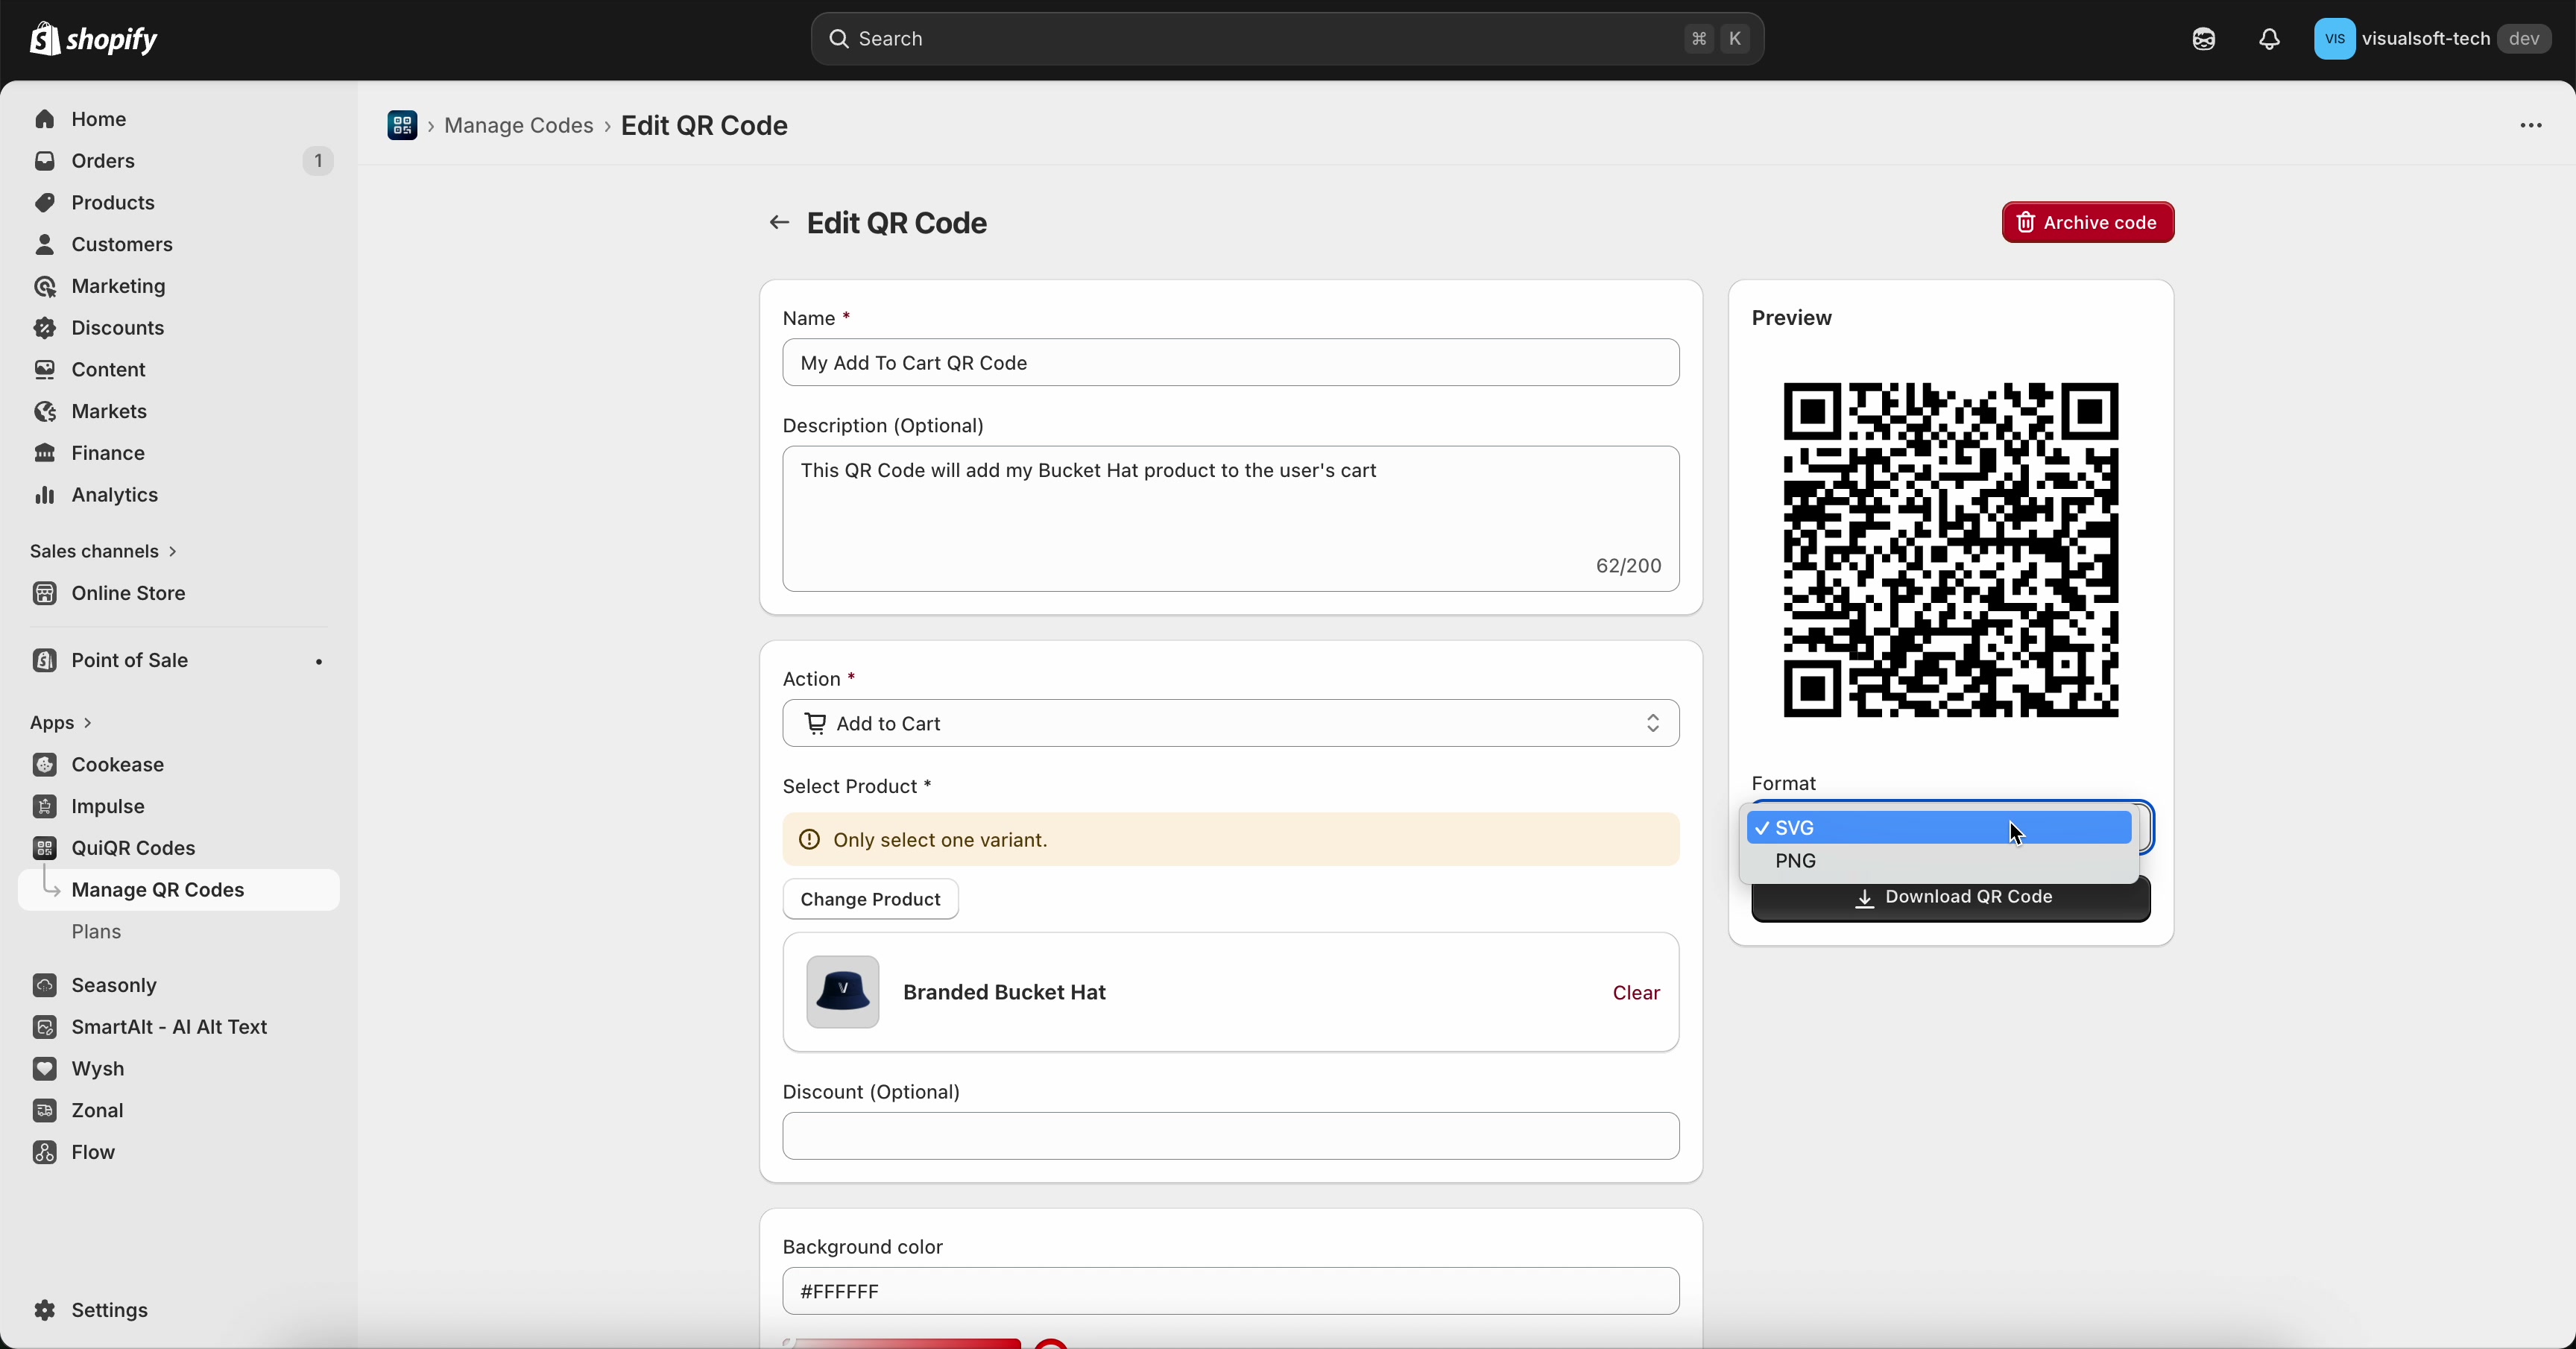Open the Wysh app
Viewport: 2576px width, 1349px height.
pos(97,1069)
